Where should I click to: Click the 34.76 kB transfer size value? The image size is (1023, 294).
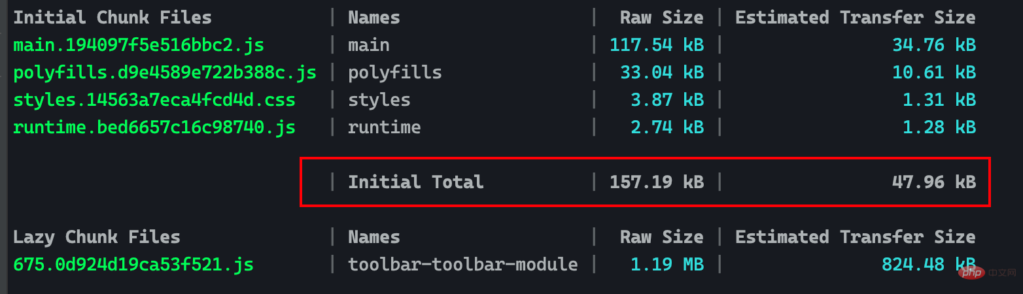pyautogui.click(x=934, y=45)
